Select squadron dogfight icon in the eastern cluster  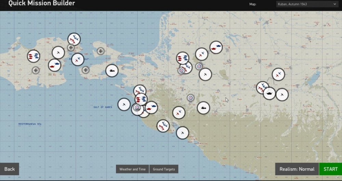pyautogui.click(x=262, y=87)
